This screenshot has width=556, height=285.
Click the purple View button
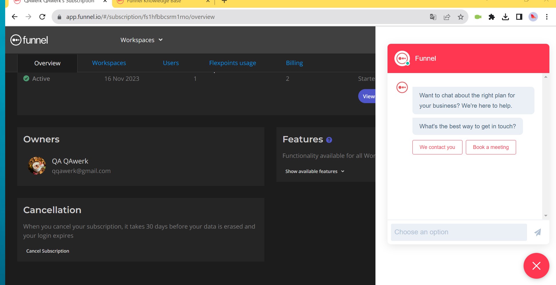click(x=367, y=96)
